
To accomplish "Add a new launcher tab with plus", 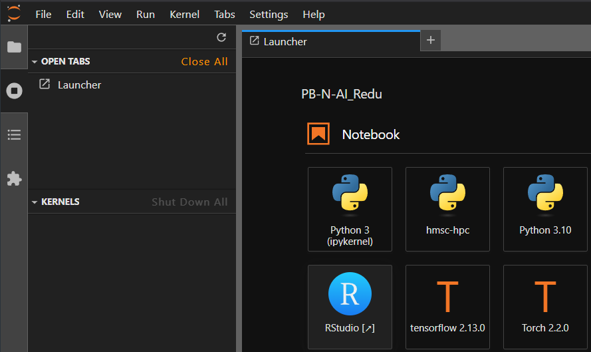I will click(x=430, y=41).
